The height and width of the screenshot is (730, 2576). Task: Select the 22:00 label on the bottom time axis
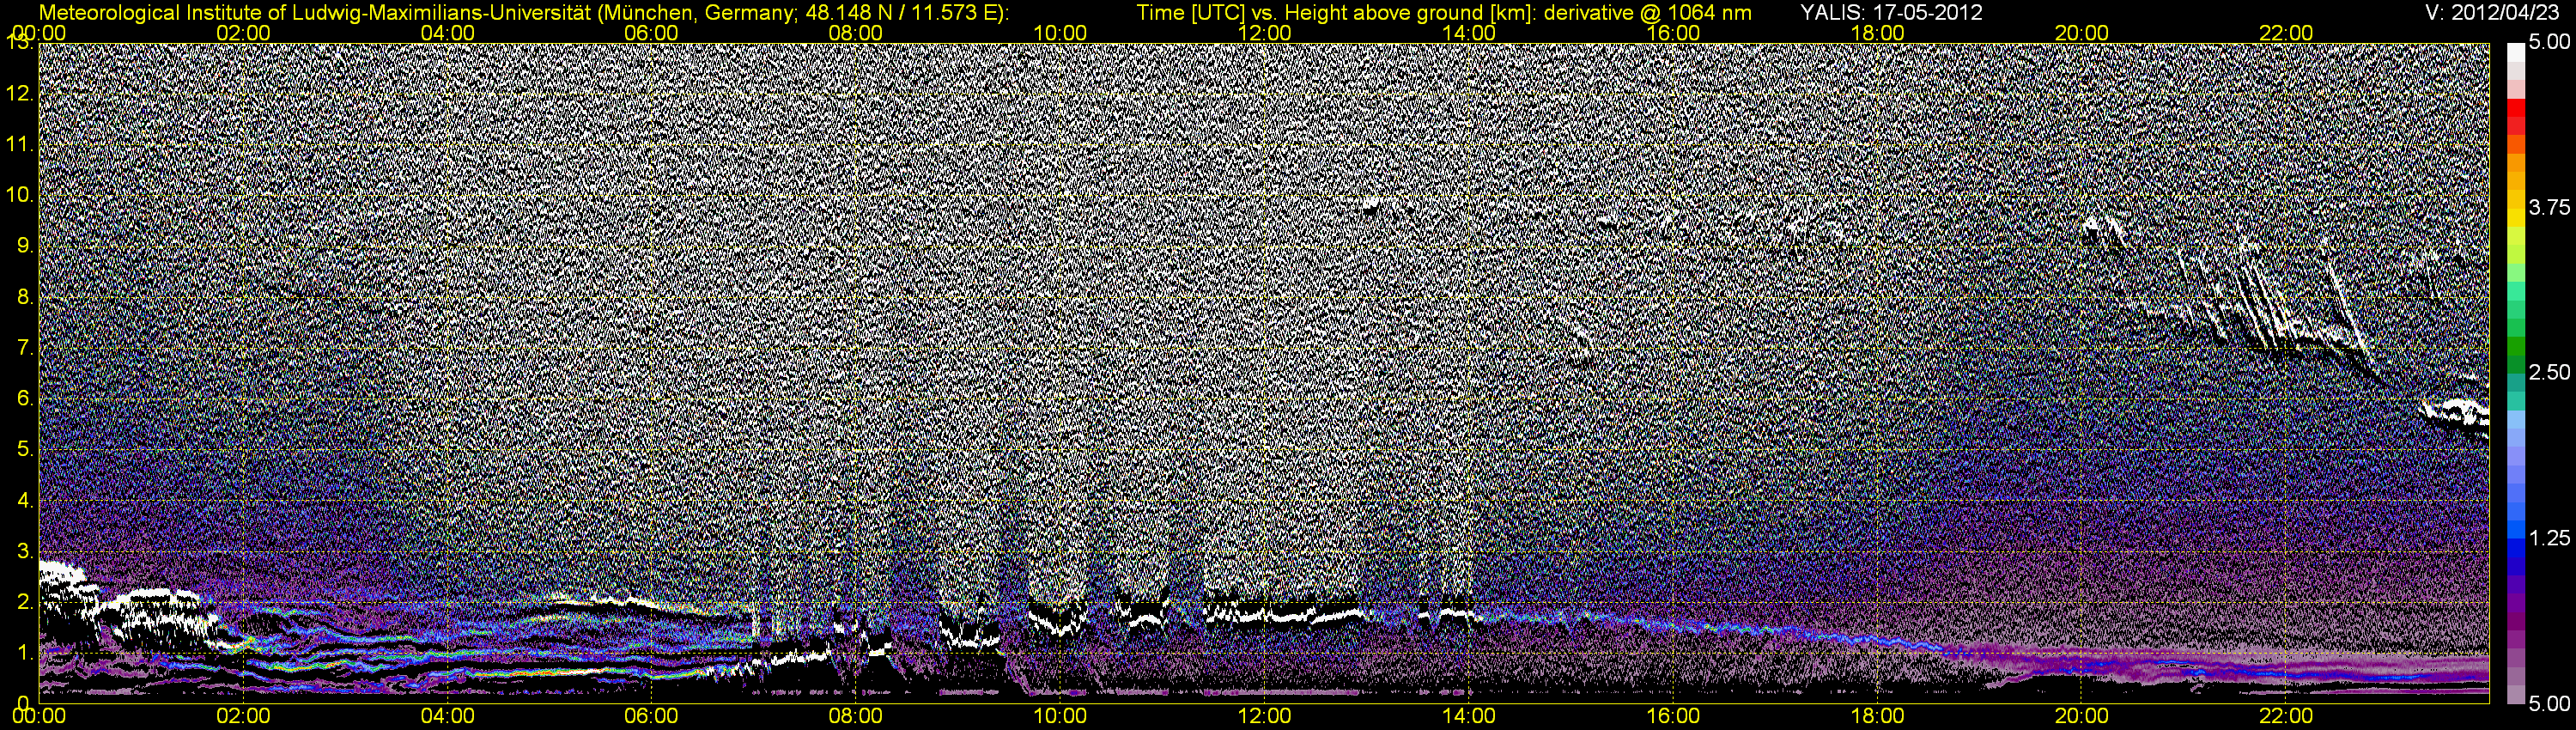tap(2286, 716)
